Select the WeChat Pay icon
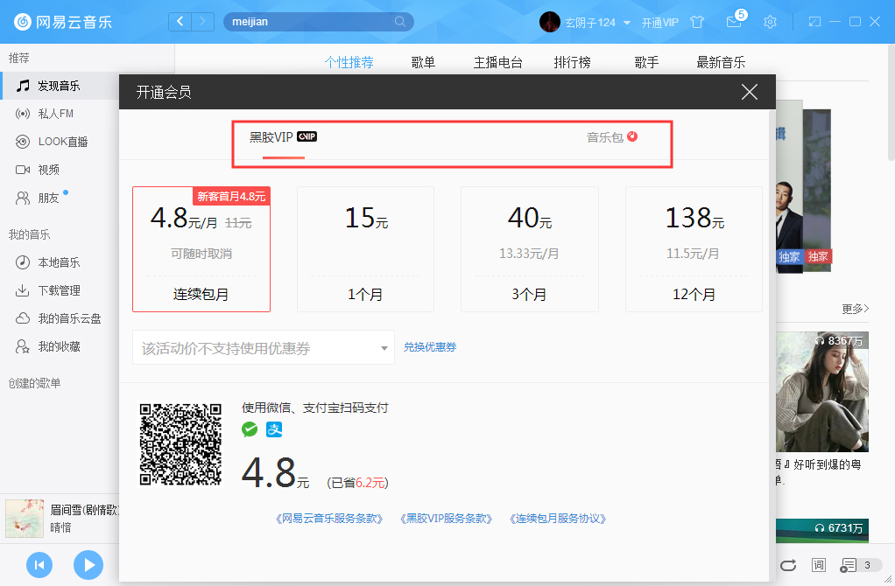The width and height of the screenshot is (895, 586). tap(250, 429)
